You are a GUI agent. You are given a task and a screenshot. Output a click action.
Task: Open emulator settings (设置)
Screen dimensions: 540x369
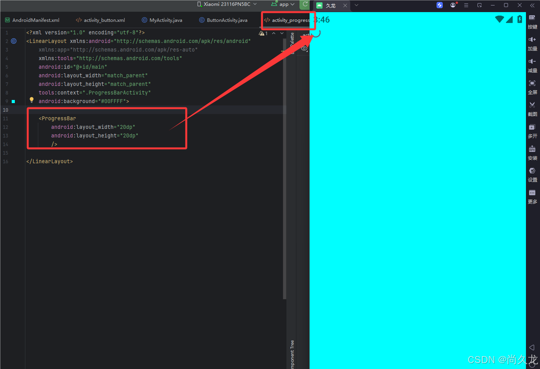(532, 175)
